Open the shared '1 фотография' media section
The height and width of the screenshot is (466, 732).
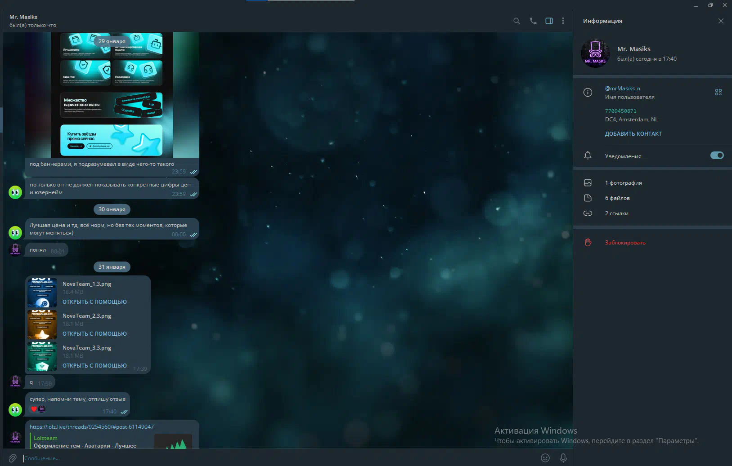[623, 183]
